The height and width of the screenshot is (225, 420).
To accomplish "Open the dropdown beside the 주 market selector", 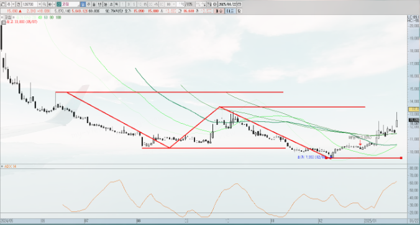I will click(x=14, y=4).
